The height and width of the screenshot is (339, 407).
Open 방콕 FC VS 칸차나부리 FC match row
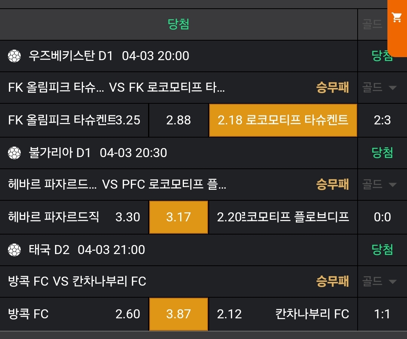151,281
